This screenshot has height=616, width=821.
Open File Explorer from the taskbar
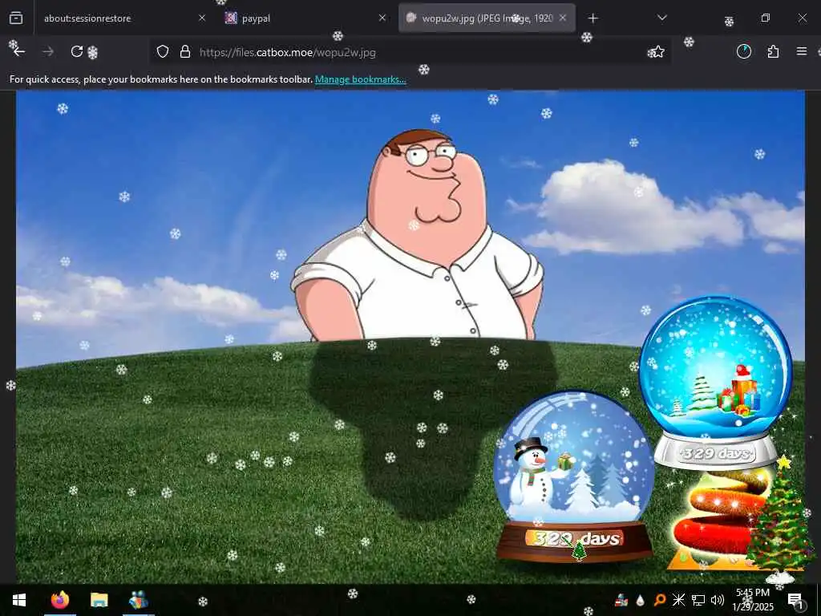99,600
